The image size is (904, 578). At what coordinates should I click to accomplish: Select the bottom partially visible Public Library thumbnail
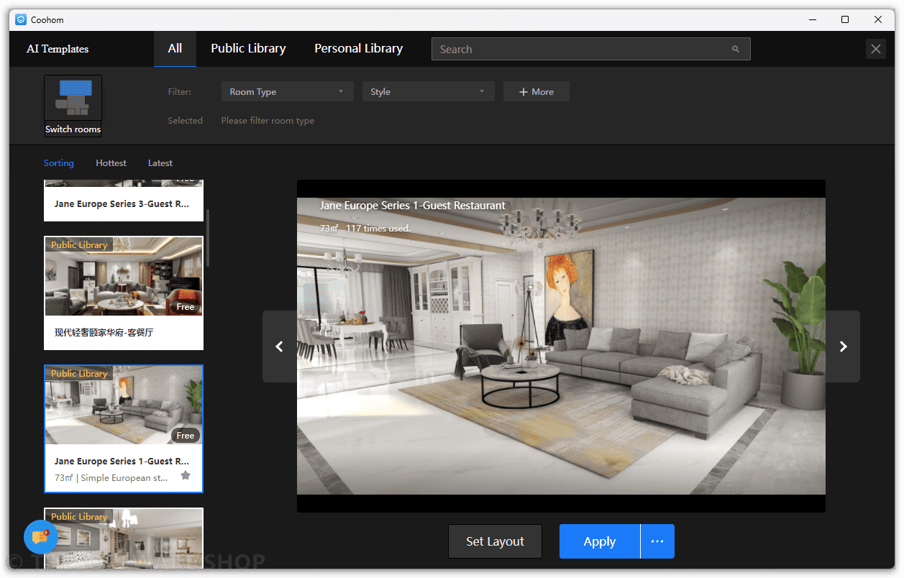click(124, 538)
